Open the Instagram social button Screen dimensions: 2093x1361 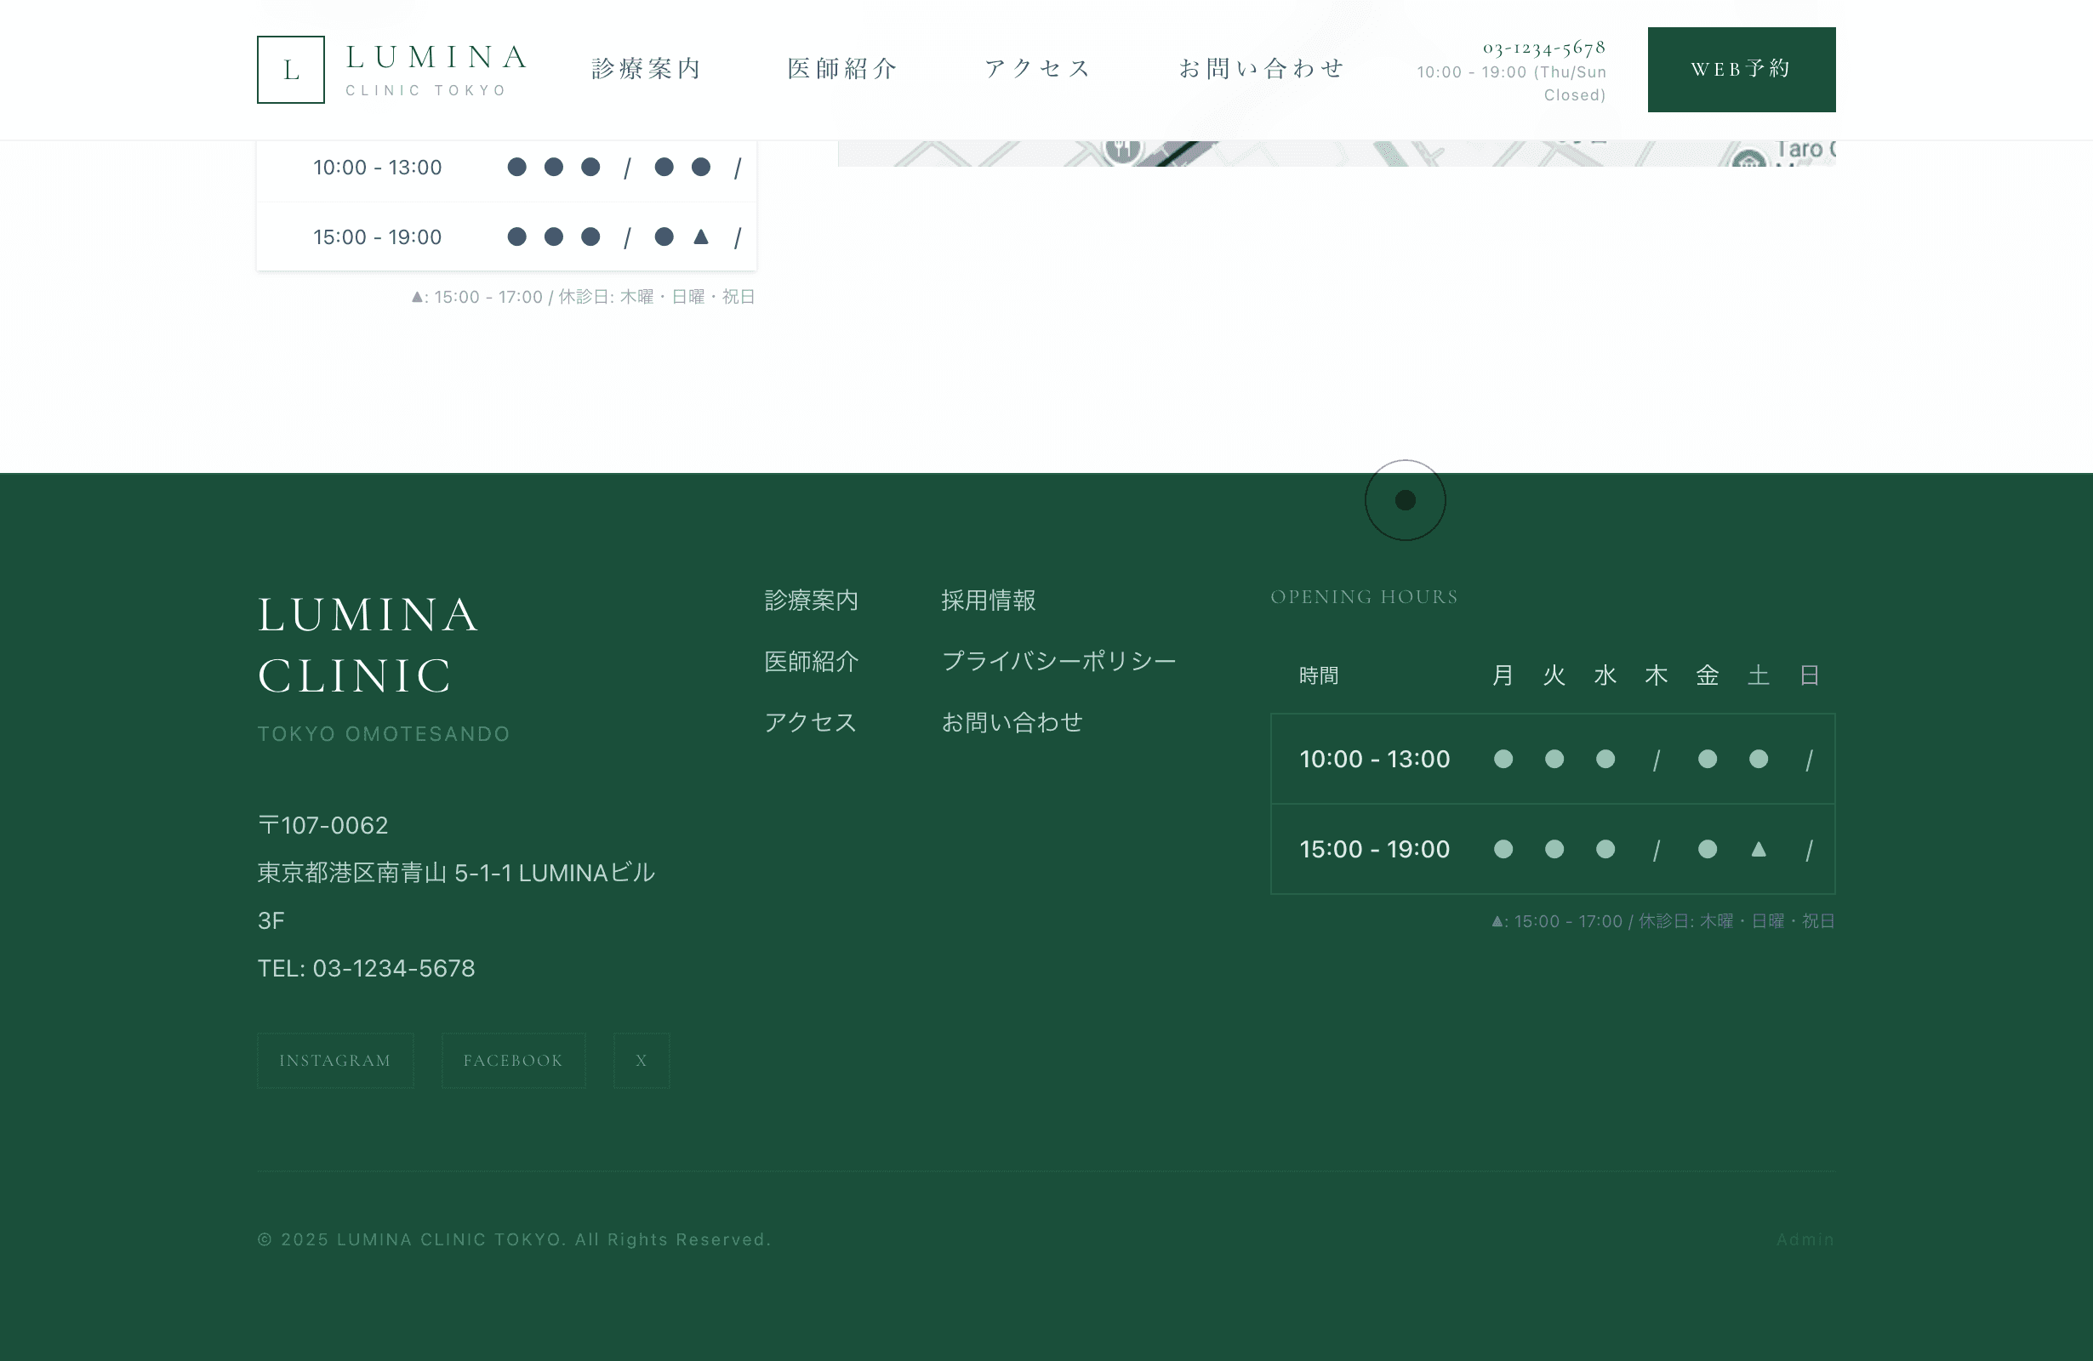click(x=335, y=1061)
